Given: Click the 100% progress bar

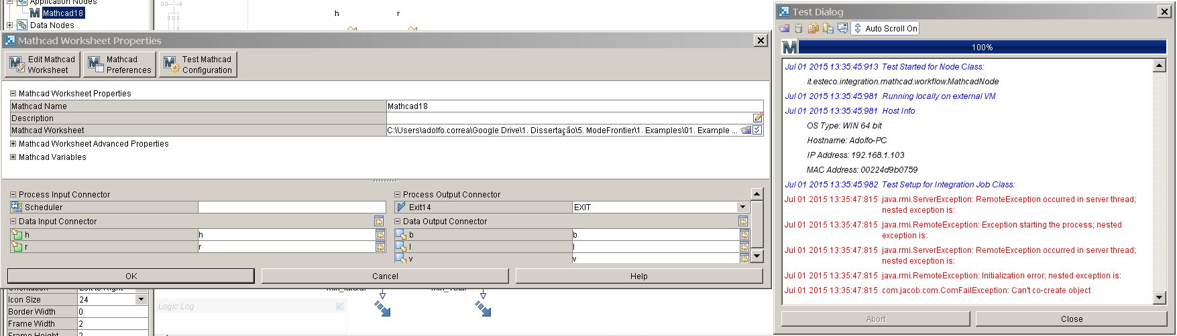Looking at the screenshot, I should (982, 48).
